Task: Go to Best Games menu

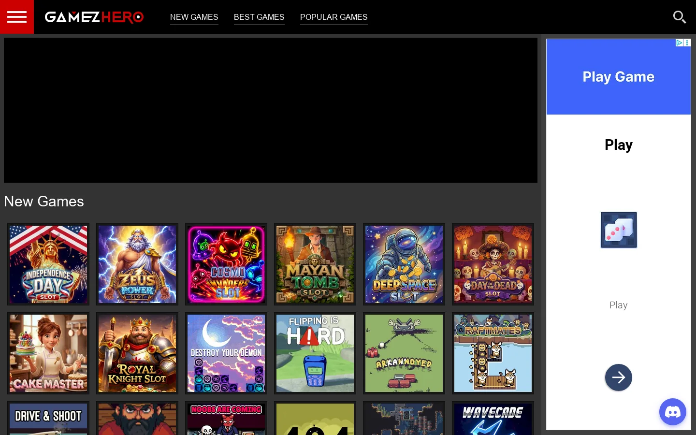Action: coord(259,17)
